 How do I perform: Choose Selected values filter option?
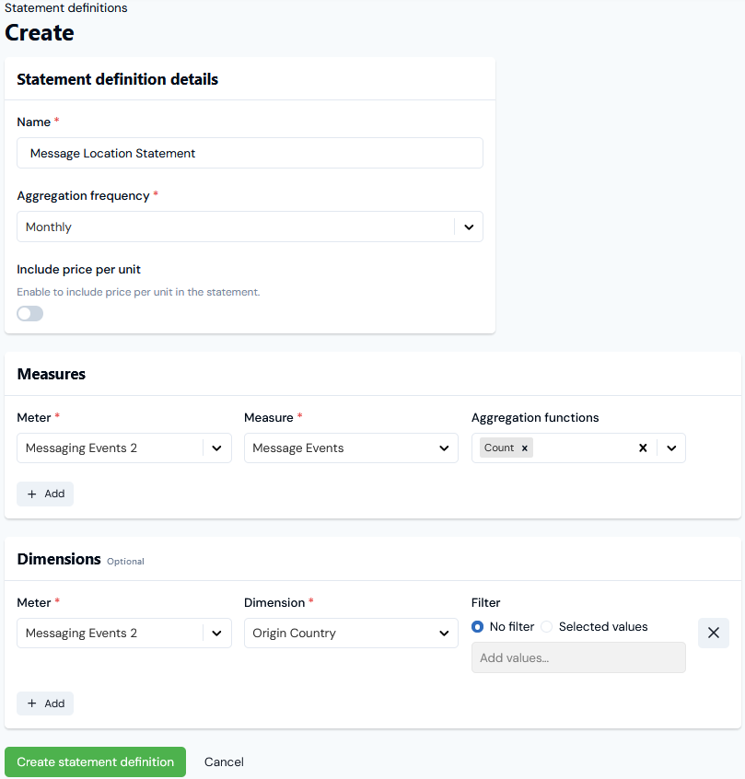click(547, 627)
